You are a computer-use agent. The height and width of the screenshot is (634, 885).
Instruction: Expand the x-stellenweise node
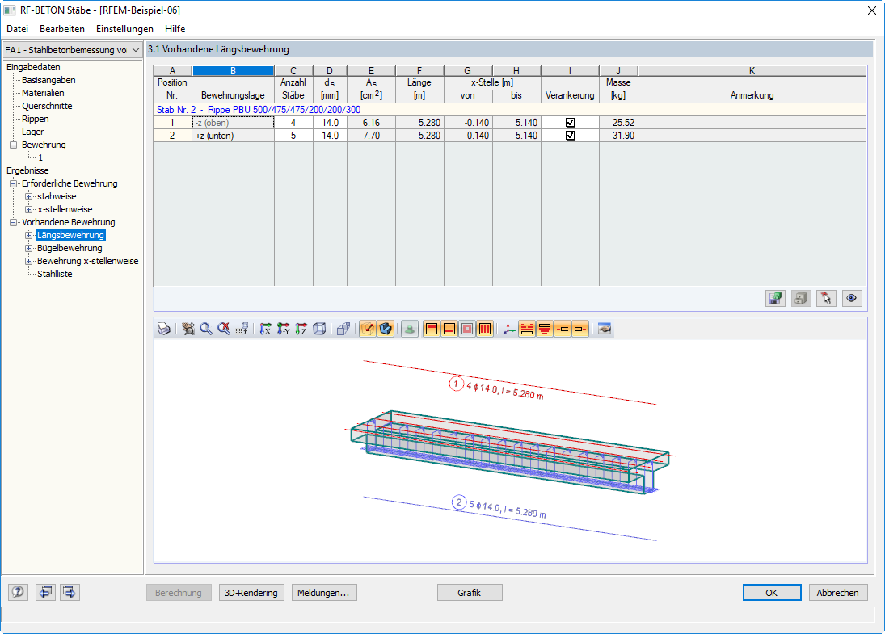click(29, 210)
